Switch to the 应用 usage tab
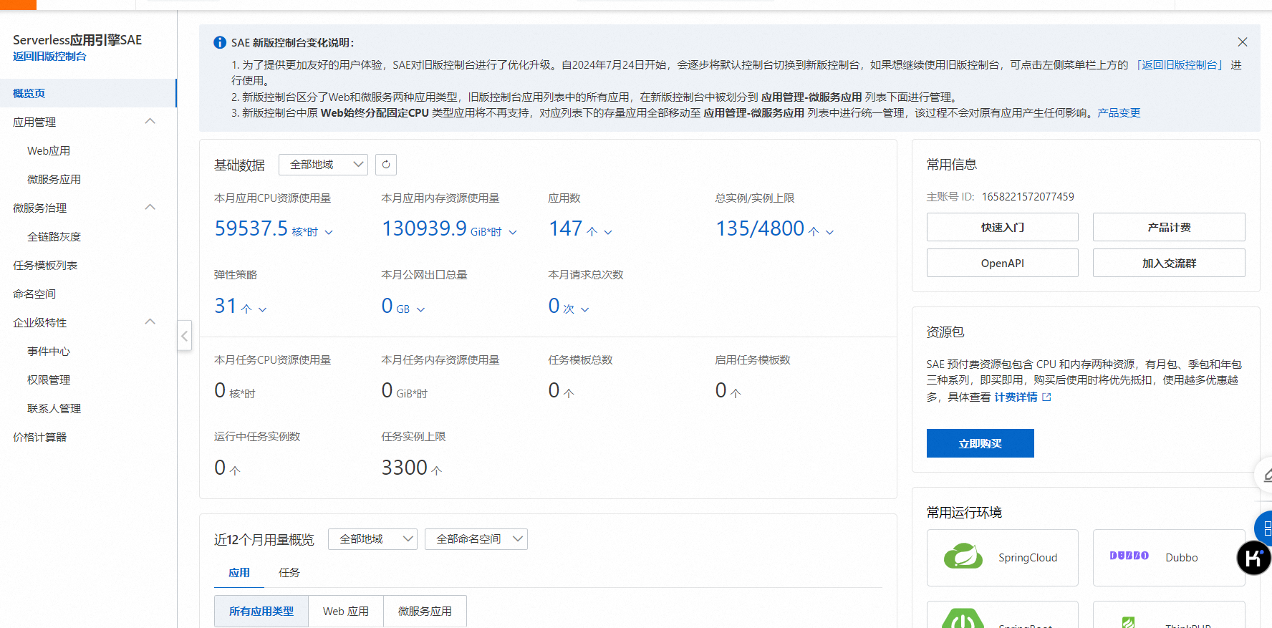 tap(239, 573)
